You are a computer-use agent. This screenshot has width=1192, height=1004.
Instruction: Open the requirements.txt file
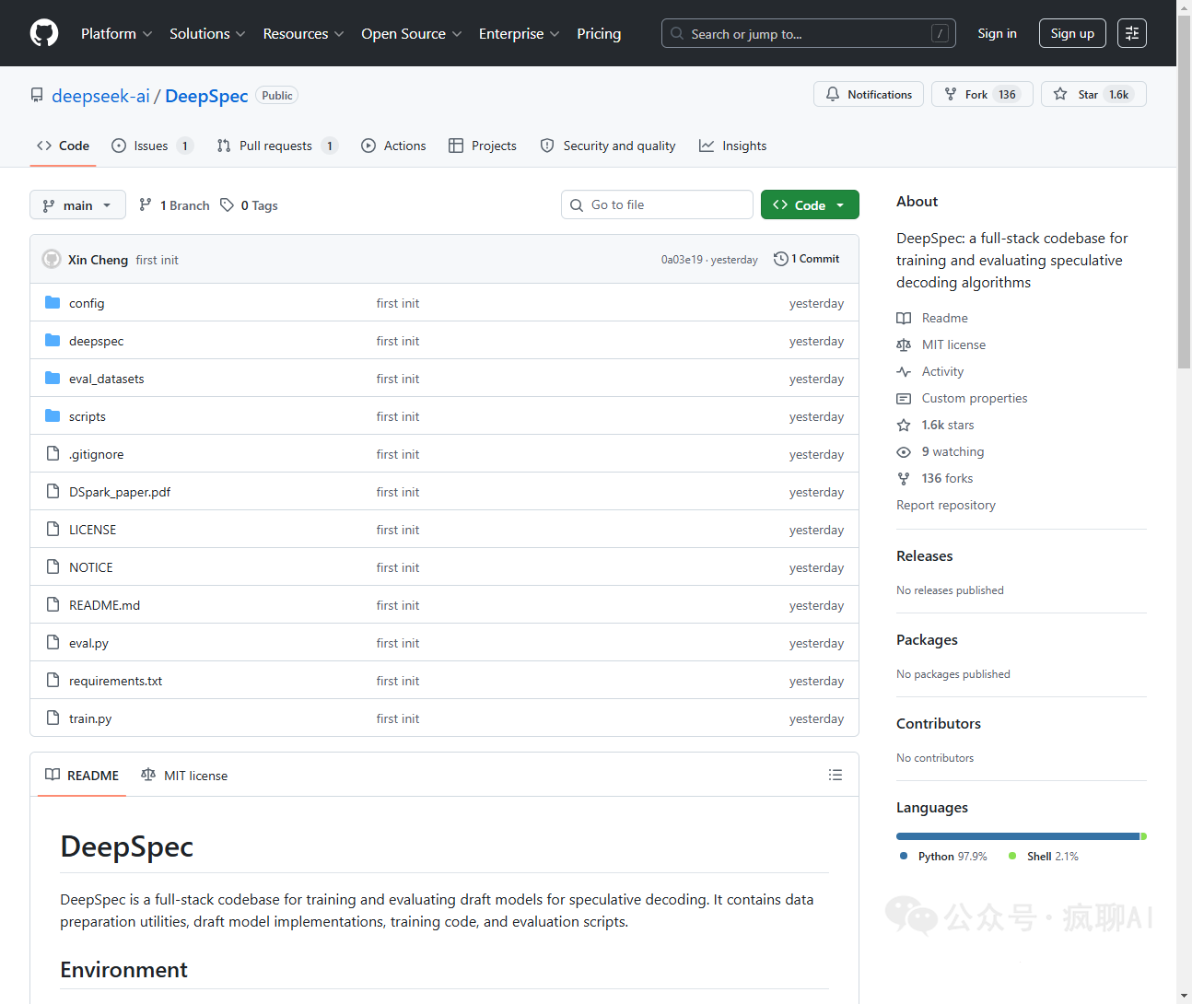point(115,681)
